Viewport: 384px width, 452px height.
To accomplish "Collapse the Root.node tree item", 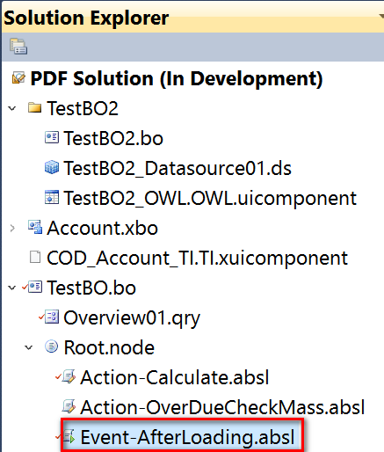I will (29, 347).
